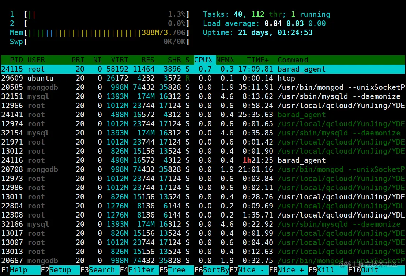Sort by the PRI column header
The height and width of the screenshot is (276, 406).
(78, 60)
